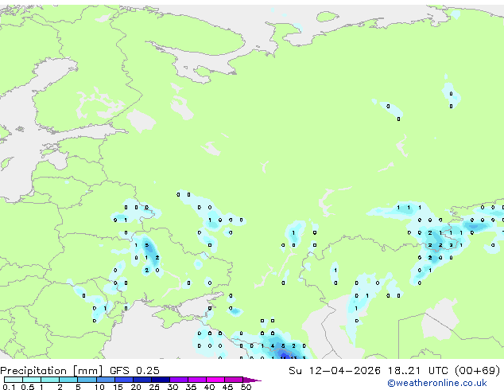This screenshot has width=504, height=390.
Task: Click the purple arrow tip above 50
Action: 252,380
